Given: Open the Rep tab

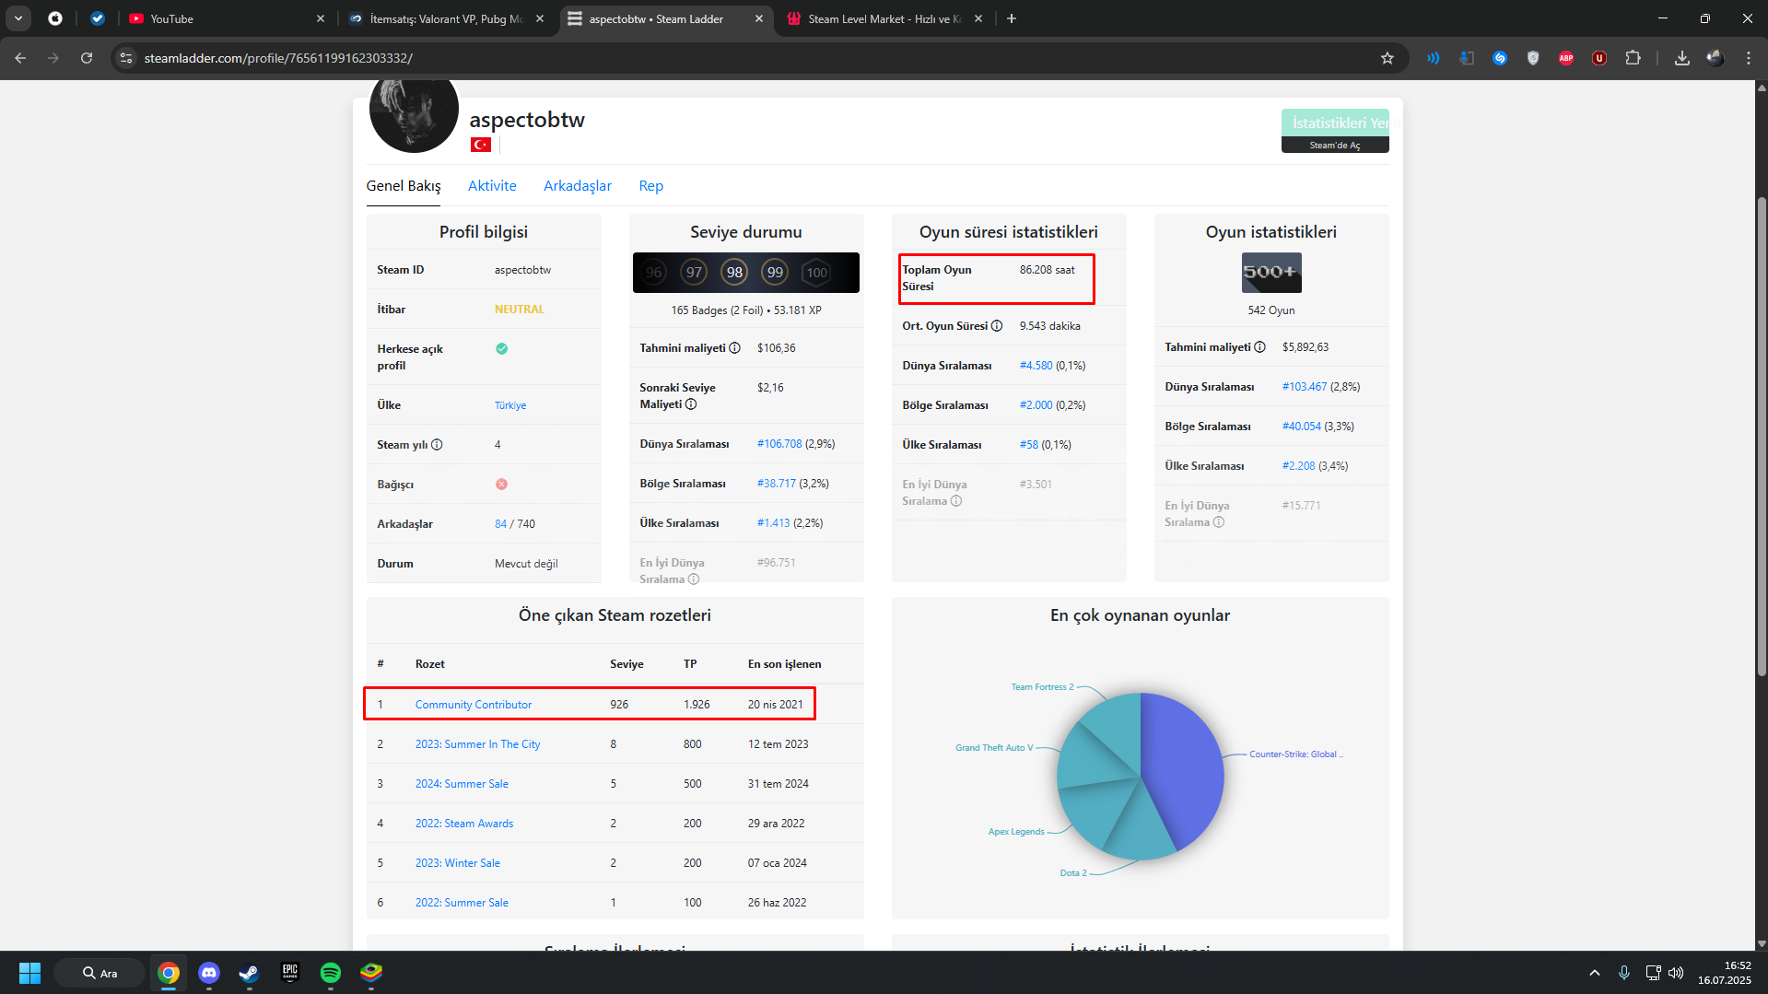Looking at the screenshot, I should tap(651, 186).
